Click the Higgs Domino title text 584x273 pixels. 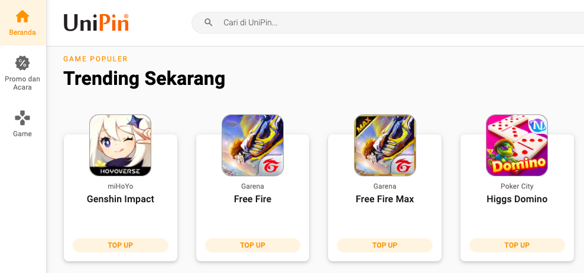517,199
